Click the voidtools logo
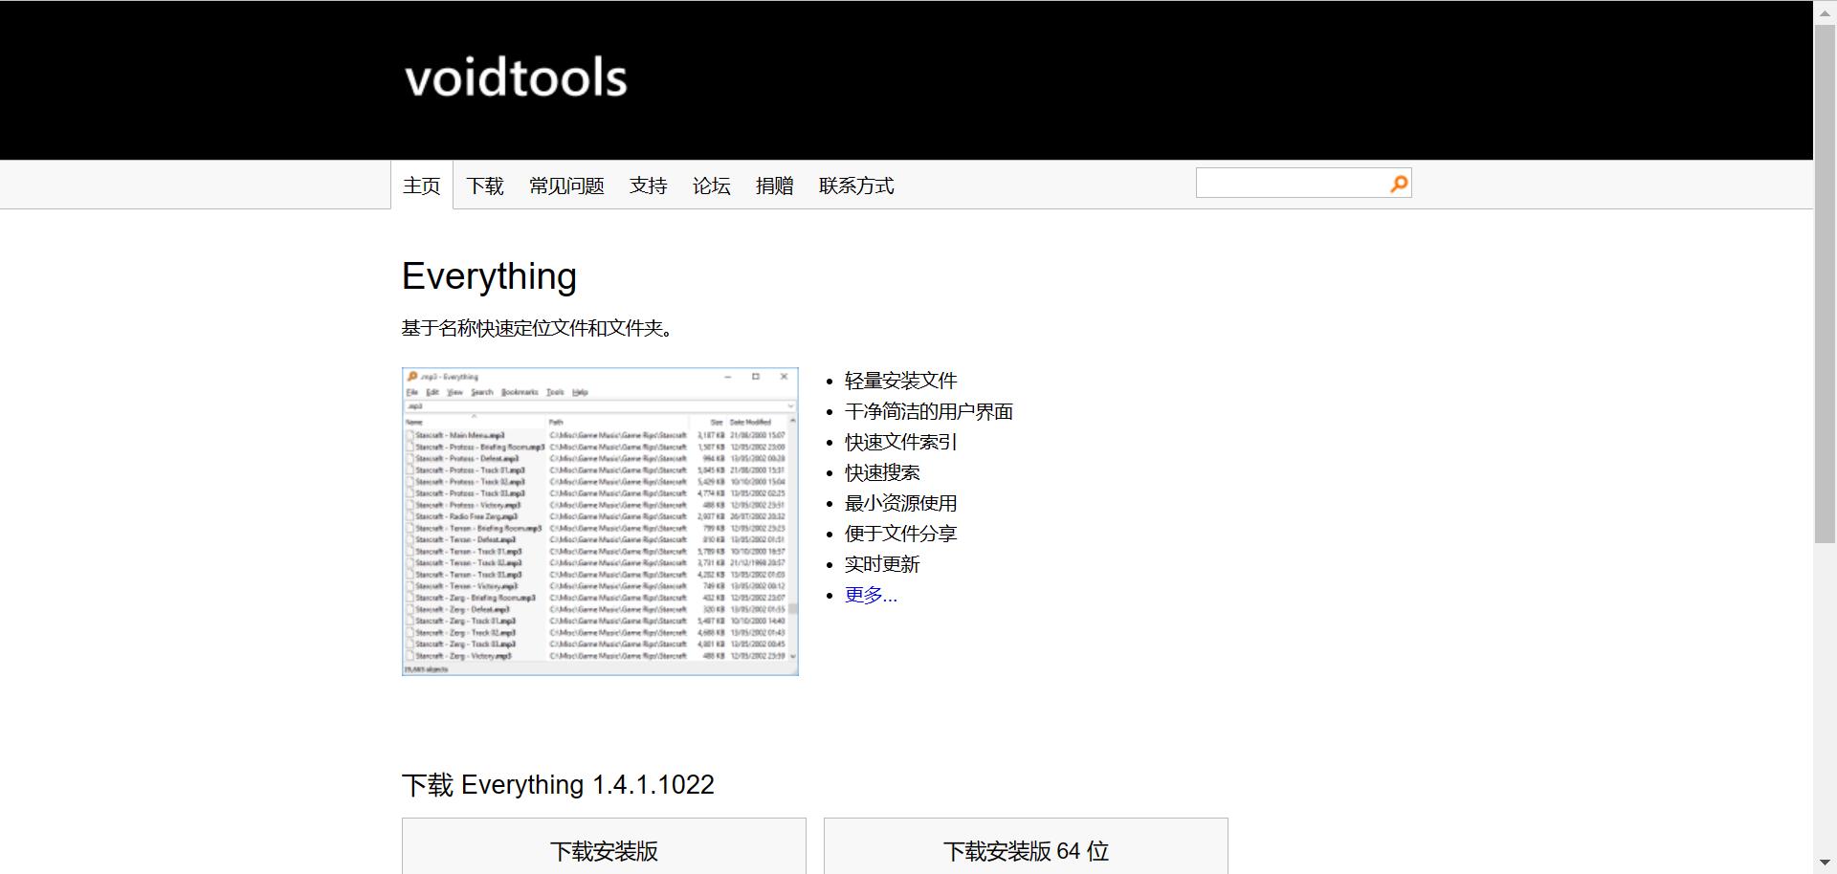 (x=515, y=78)
